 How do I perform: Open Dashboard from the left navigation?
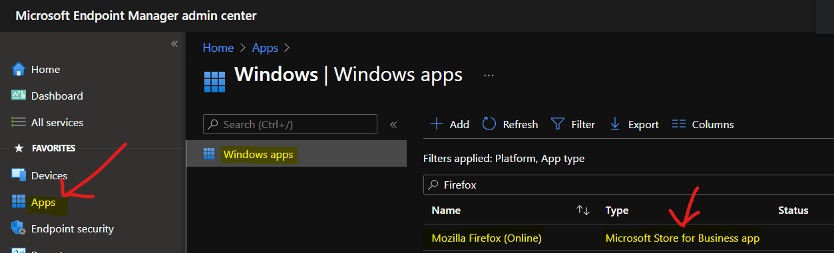[47, 96]
